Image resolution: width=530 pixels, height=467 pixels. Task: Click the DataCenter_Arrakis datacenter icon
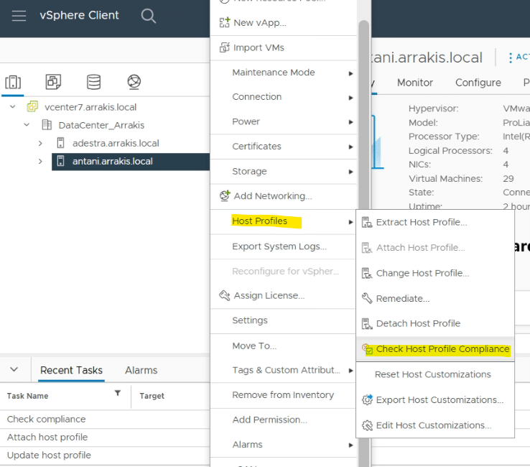point(47,125)
